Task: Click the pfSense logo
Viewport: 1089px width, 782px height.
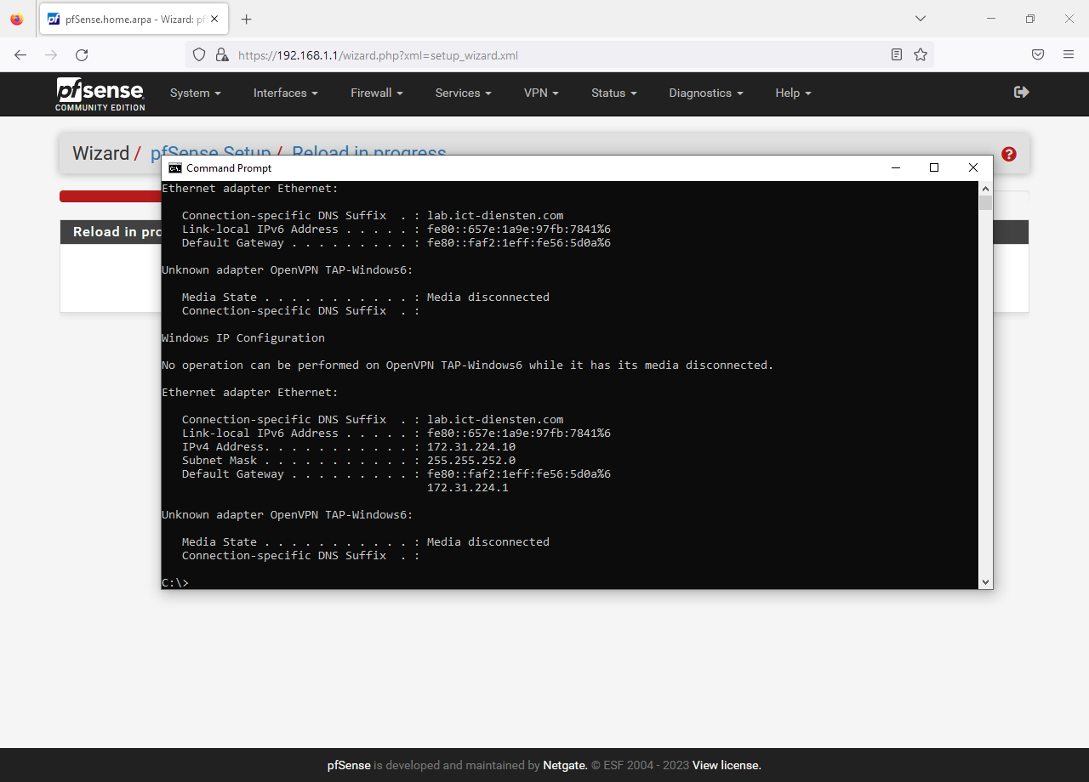Action: [x=100, y=93]
